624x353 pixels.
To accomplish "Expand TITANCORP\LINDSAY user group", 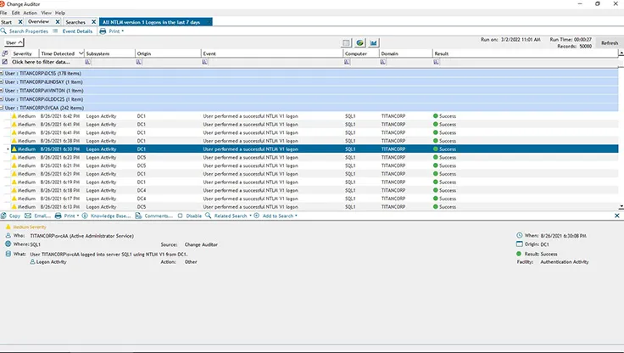I will (2, 81).
